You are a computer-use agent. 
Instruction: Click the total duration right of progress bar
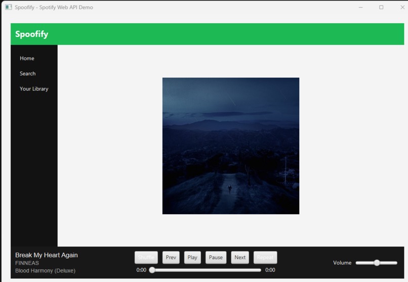point(270,270)
